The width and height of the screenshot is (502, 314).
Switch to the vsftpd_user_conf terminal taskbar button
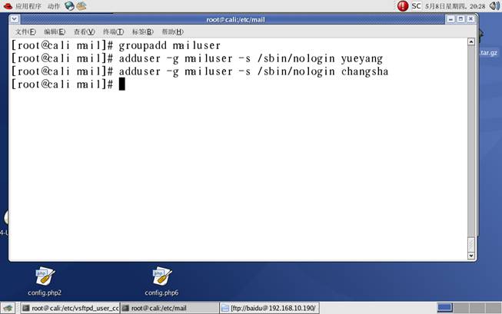point(70,308)
